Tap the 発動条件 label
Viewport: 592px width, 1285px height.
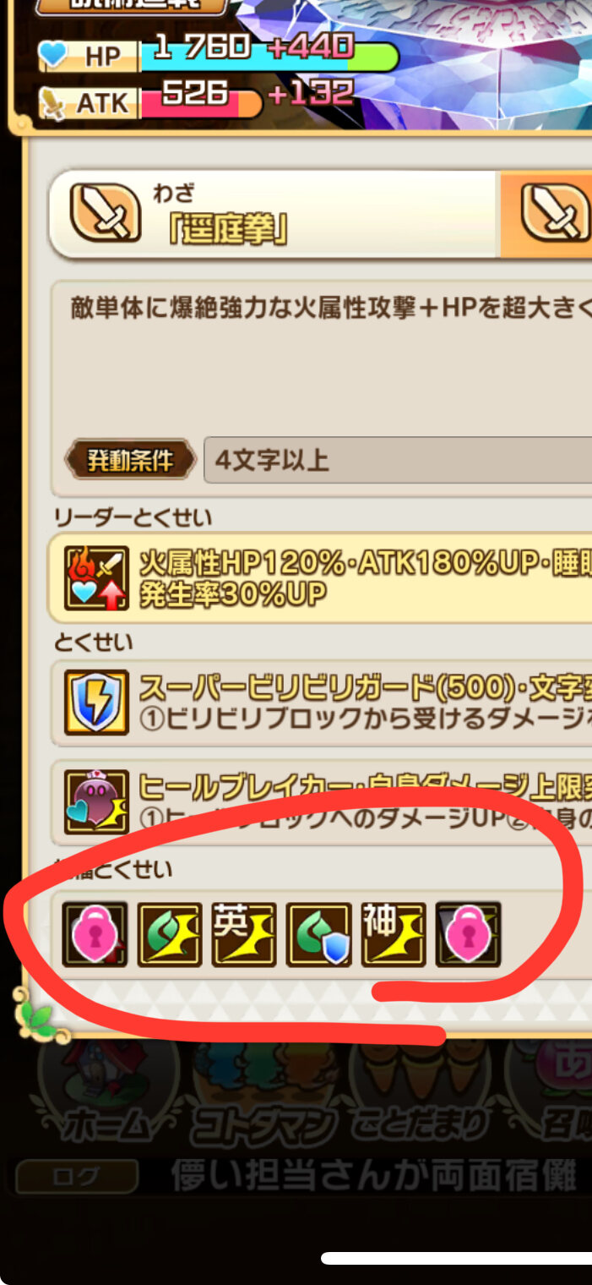tap(131, 461)
